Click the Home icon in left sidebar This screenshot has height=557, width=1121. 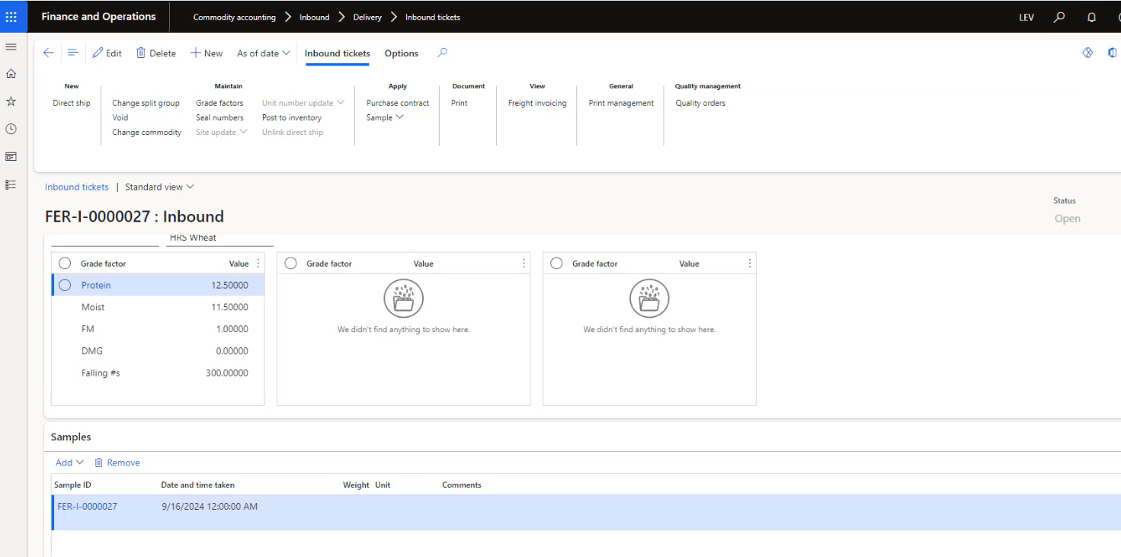click(11, 74)
